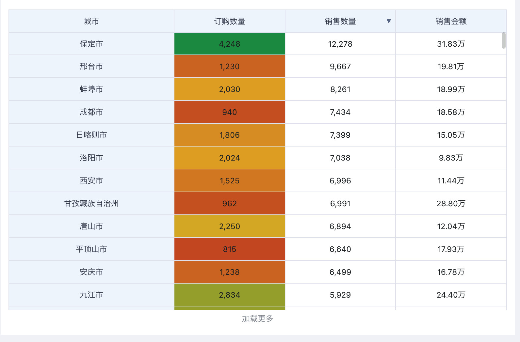Click the sales amount 31.83万
This screenshot has width=520, height=342.
(451, 44)
